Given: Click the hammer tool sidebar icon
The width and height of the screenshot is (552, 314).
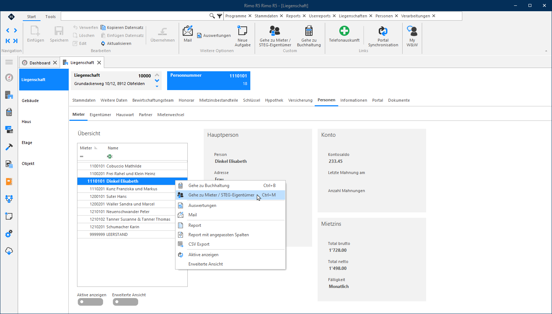Looking at the screenshot, I should pyautogui.click(x=9, y=147).
